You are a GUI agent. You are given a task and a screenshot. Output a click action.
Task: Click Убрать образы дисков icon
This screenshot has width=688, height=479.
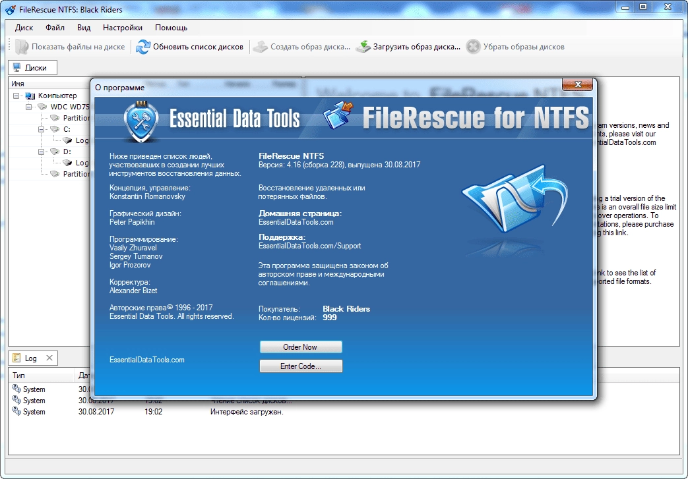(473, 47)
